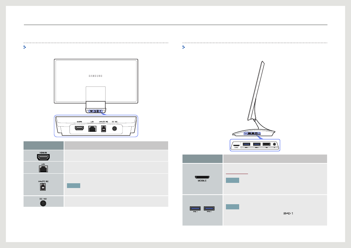351x248 pixels.
Task: Click the first blue USB port in the side panel diagram
Action: [247, 144]
